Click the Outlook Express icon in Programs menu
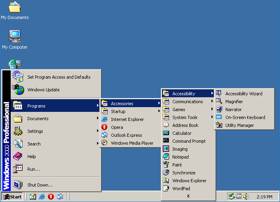 (x=105, y=135)
